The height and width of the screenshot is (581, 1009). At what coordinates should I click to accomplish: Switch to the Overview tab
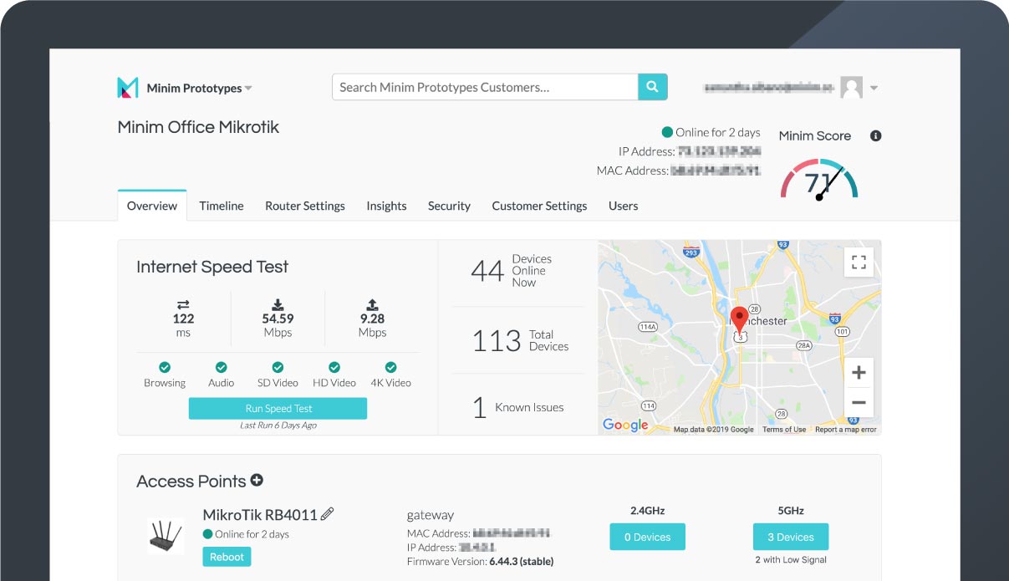tap(152, 206)
